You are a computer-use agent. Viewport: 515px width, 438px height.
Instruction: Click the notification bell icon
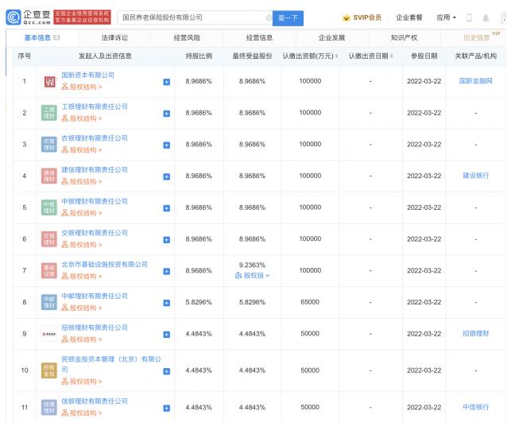(486, 17)
